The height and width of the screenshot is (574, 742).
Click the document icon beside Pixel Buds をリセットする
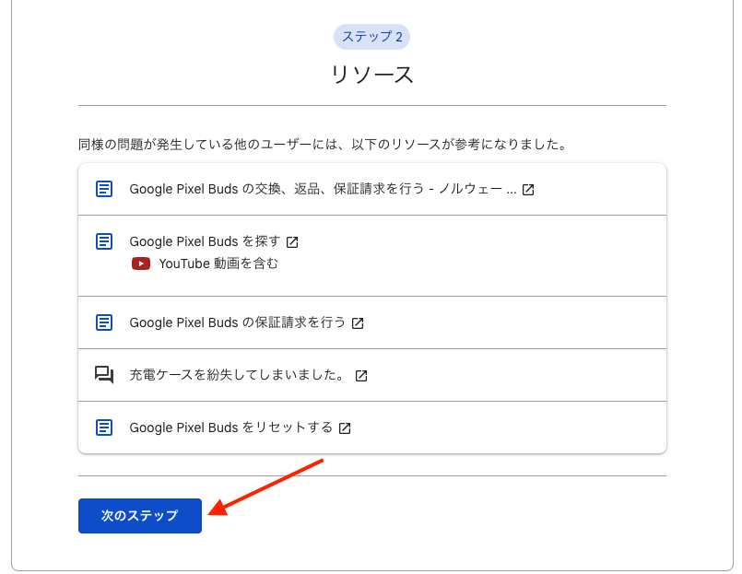point(104,428)
